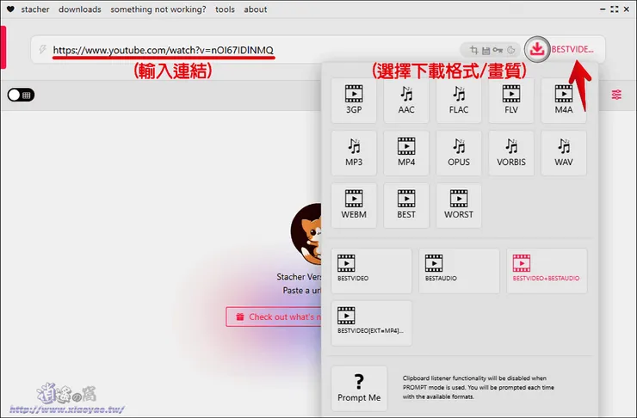Pick the BESTVIDEO format option
Viewport: 637px width, 418px height.
click(371, 271)
